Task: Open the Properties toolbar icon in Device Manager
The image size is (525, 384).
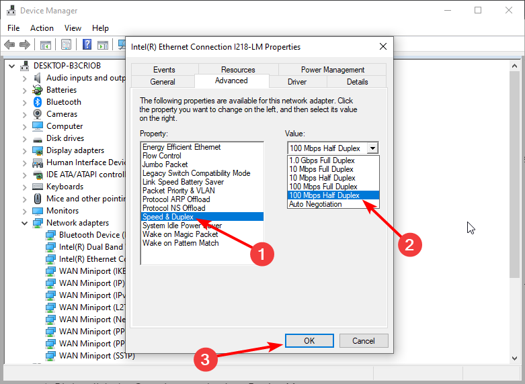Action: [x=66, y=44]
